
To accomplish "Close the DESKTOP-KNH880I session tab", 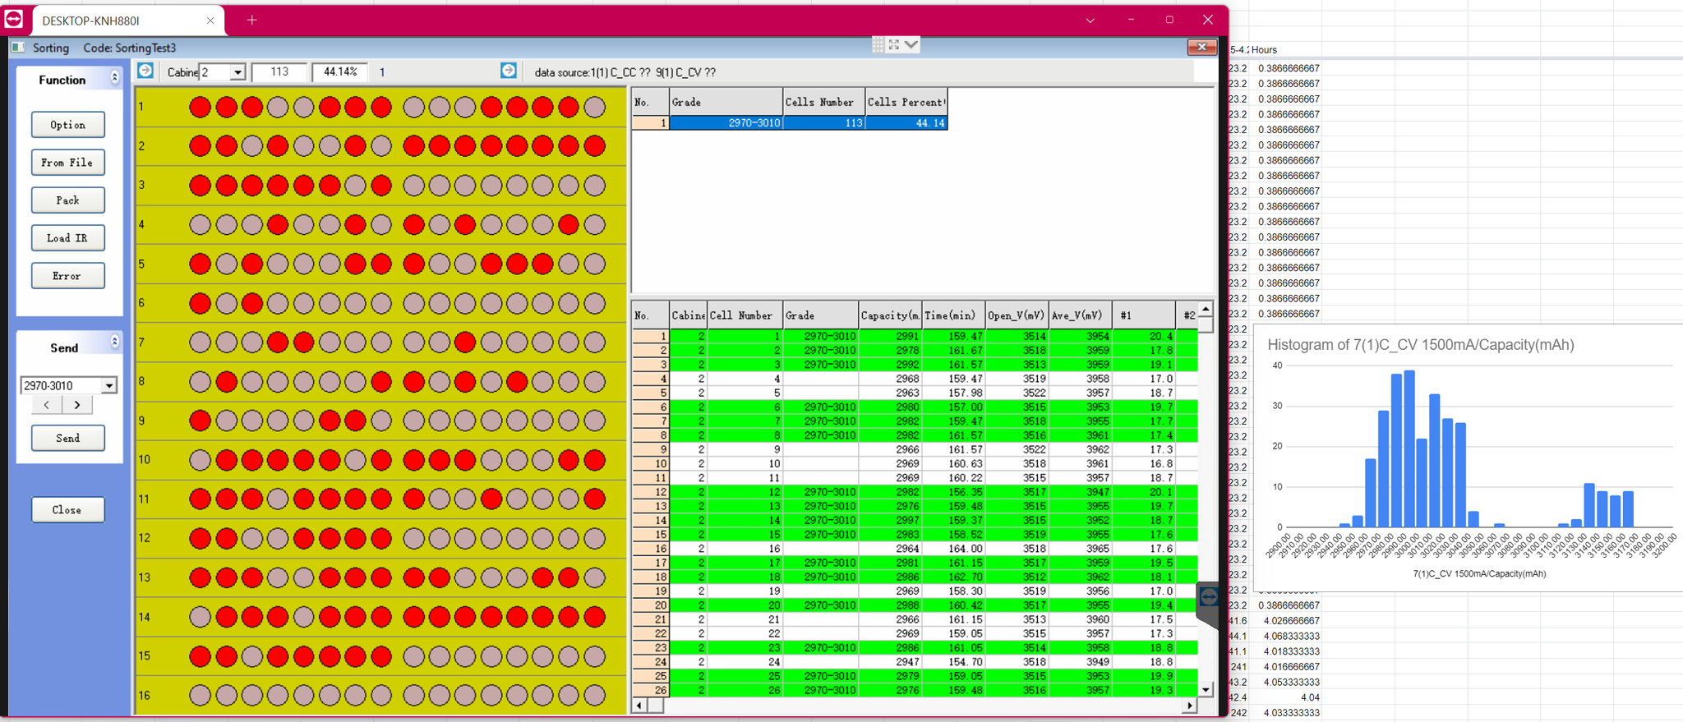I will [x=210, y=21].
